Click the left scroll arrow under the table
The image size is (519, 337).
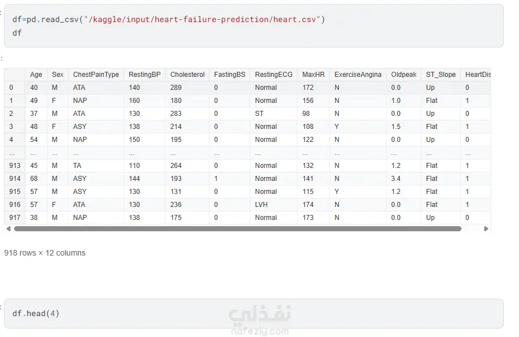pos(8,229)
